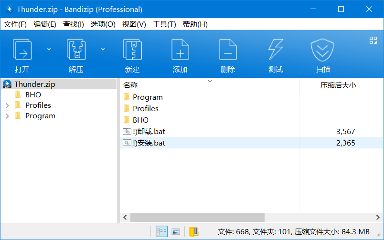This screenshot has height=240, width=384.
Task: Open the dropdown arrow next to 打开
Action: tap(49, 49)
